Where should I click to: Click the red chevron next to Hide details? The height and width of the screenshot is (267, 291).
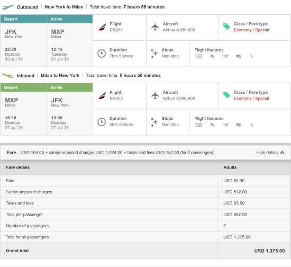pos(282,153)
